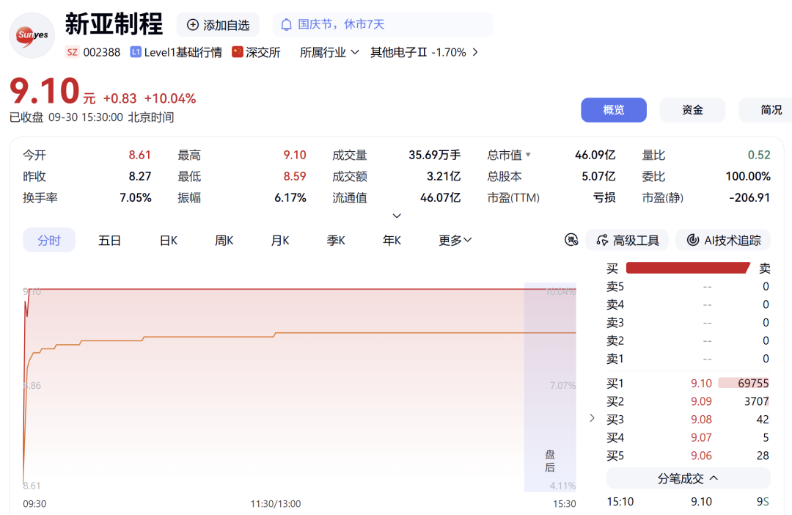
Task: Click the 概览 button
Action: tap(614, 109)
